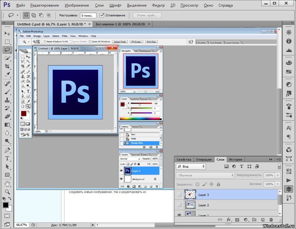Select the Rectangular Marquee tool
Screen dimensions: 296x229
(7, 42)
